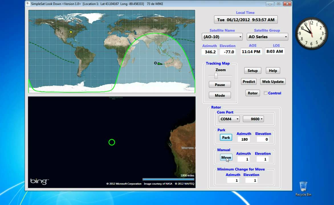Click the Manual Azimuth input field
This screenshot has width=334, height=205.
point(243,159)
